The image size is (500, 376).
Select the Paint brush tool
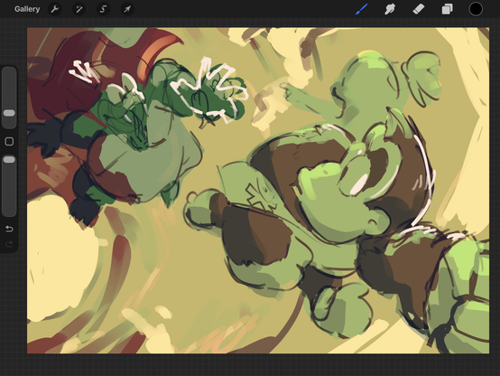362,9
